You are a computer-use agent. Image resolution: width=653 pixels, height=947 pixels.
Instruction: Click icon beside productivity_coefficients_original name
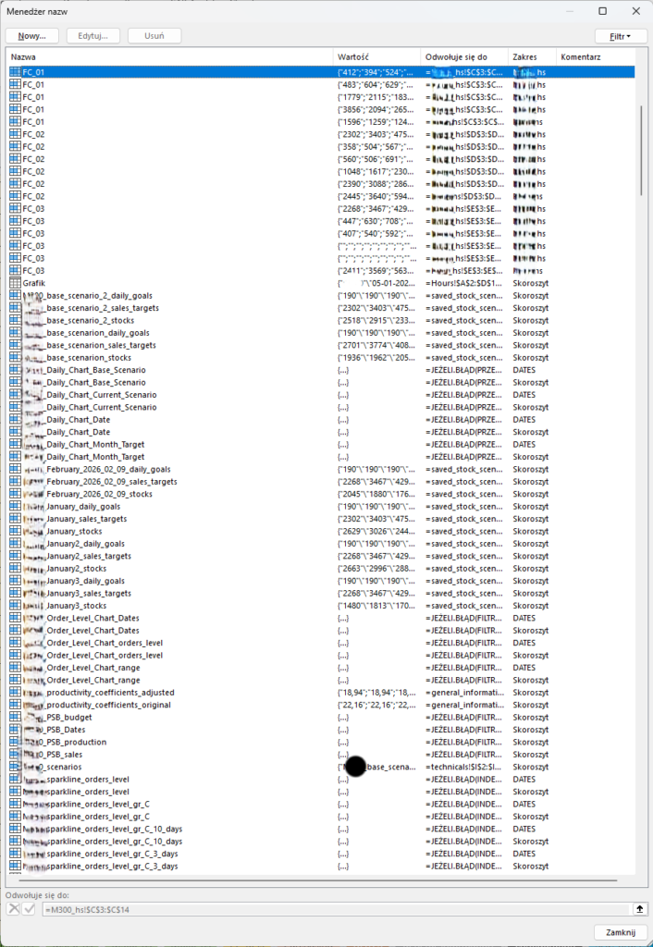point(15,705)
